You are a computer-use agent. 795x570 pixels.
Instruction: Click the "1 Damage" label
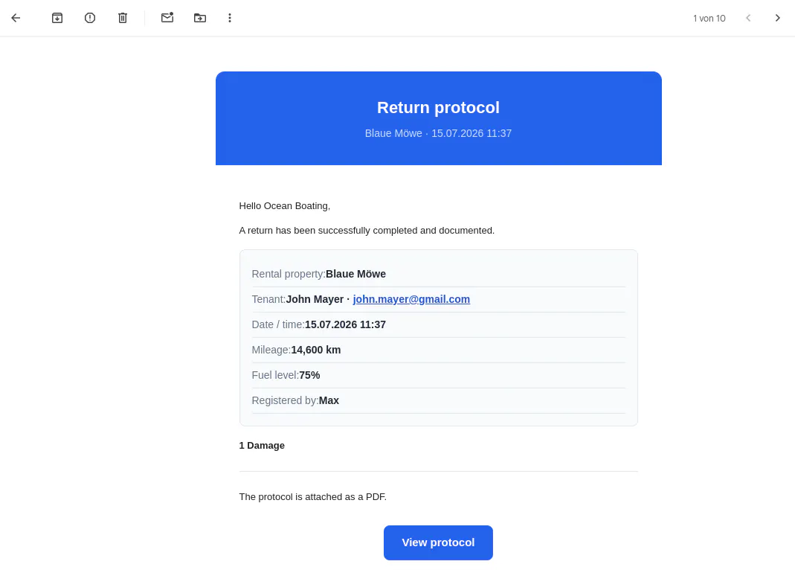tap(262, 446)
